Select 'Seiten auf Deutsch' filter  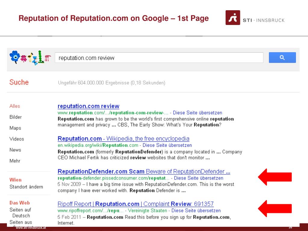pos(20,213)
